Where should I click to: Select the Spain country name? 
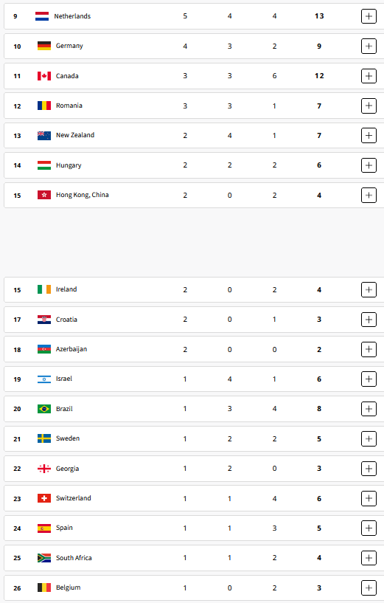point(64,528)
